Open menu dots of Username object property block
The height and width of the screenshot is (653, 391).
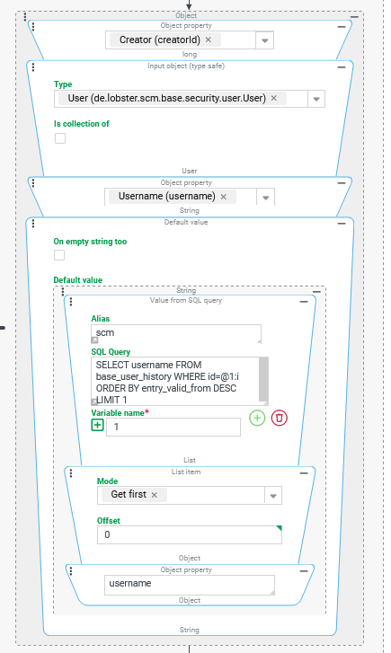(33, 183)
